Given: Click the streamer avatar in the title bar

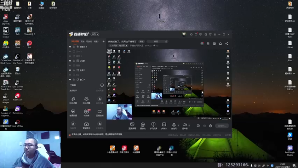Looking at the screenshot, I should [184, 34].
